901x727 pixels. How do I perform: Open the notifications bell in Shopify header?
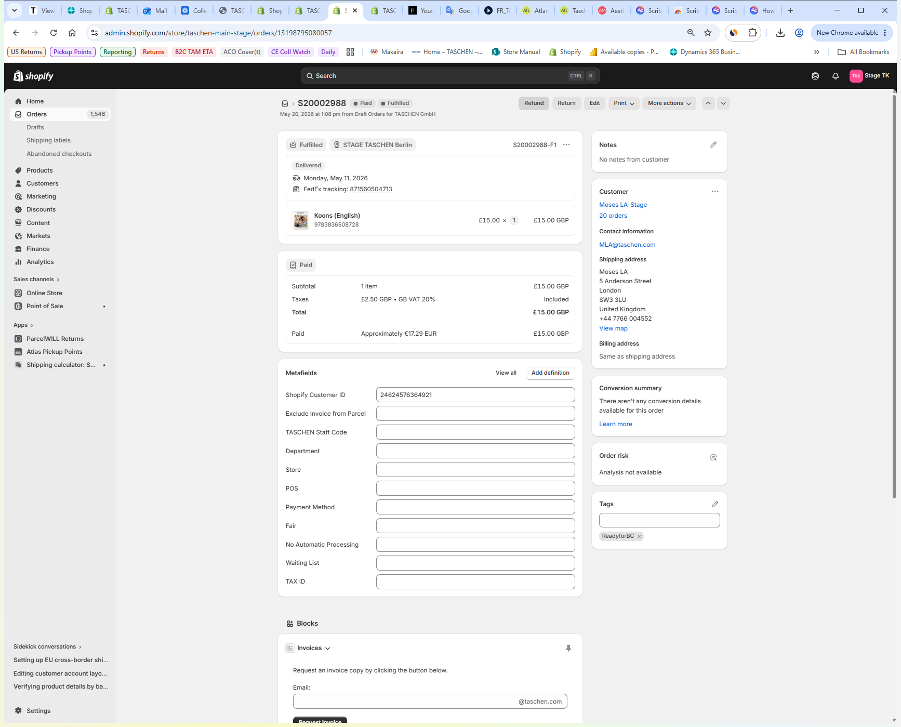[836, 76]
